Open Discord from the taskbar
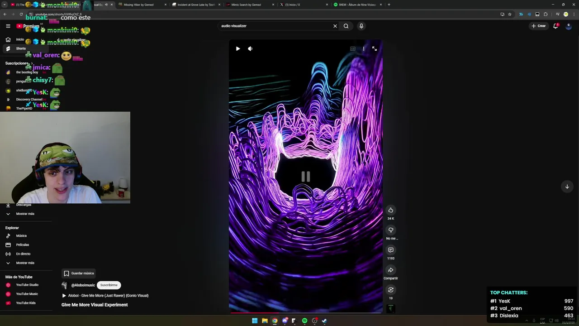The width and height of the screenshot is (579, 326). pyautogui.click(x=285, y=321)
